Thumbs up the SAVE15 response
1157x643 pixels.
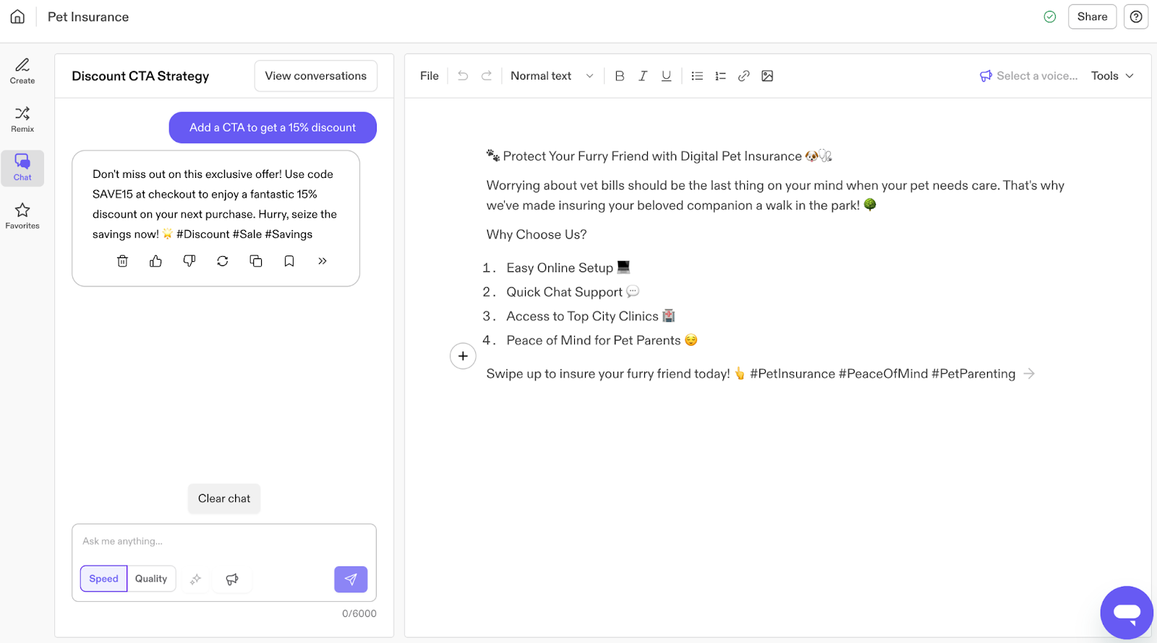point(155,261)
